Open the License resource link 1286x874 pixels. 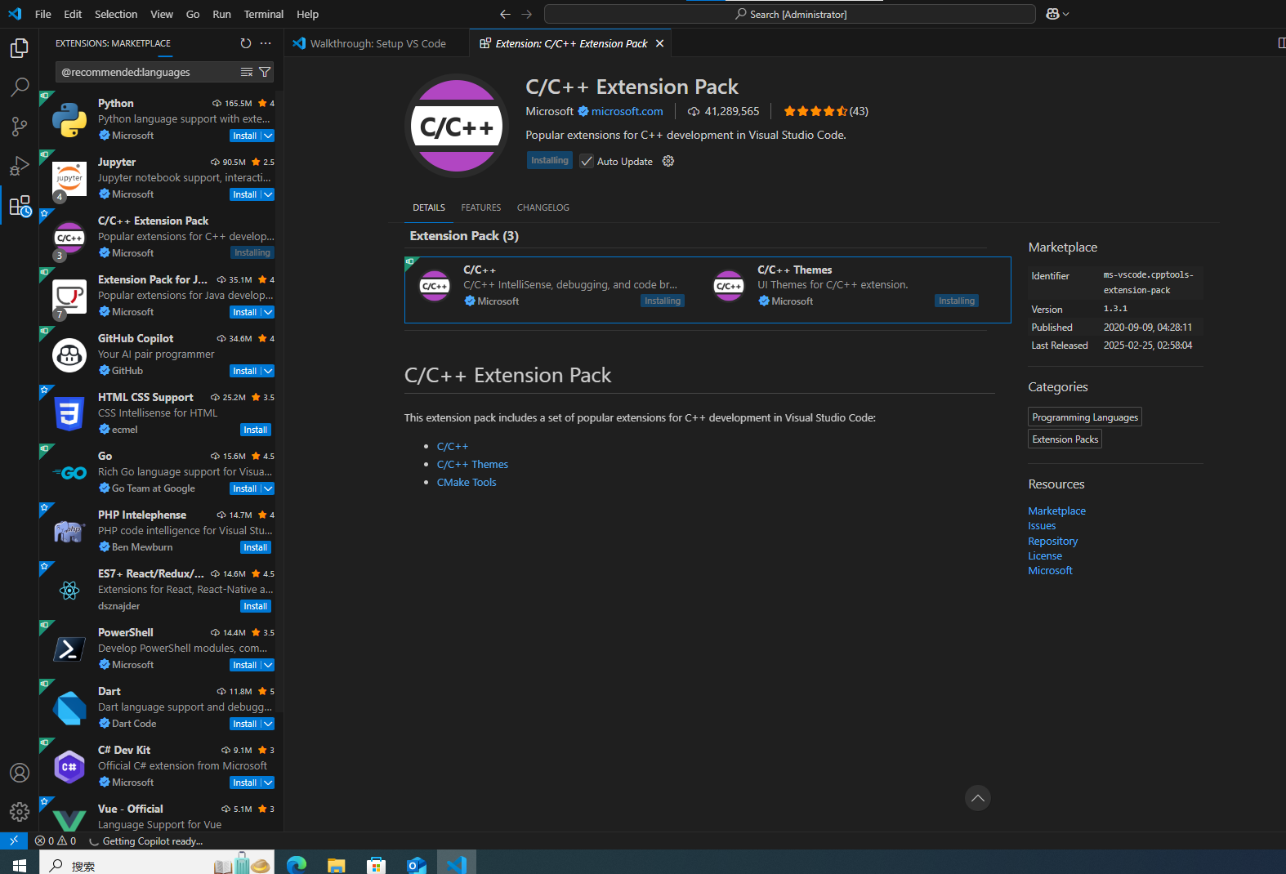point(1045,555)
